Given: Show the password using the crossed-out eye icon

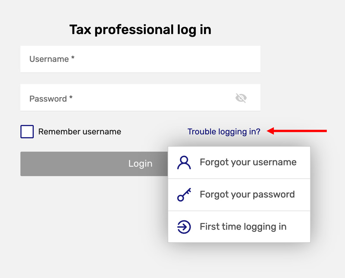Looking at the screenshot, I should 241,98.
